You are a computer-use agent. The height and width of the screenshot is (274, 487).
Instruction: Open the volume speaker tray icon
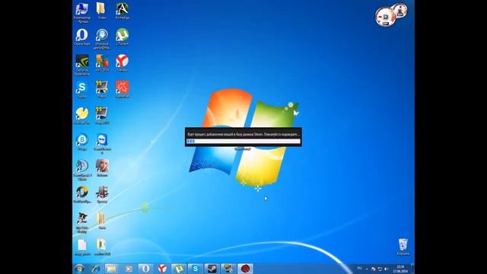click(387, 269)
